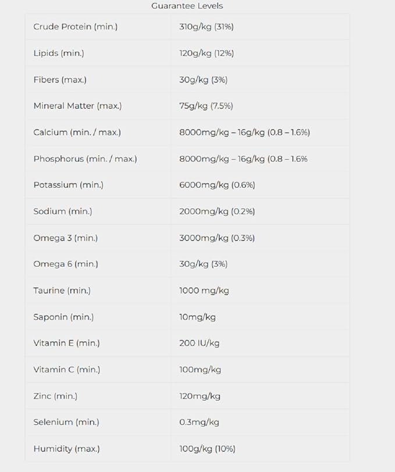395x472 pixels.
Task: Select the Calcium (min. / max.) label
Action: coord(77,132)
